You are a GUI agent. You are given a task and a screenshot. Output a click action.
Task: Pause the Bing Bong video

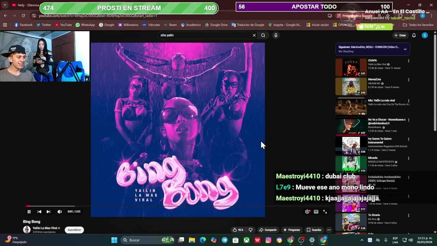coord(29,211)
